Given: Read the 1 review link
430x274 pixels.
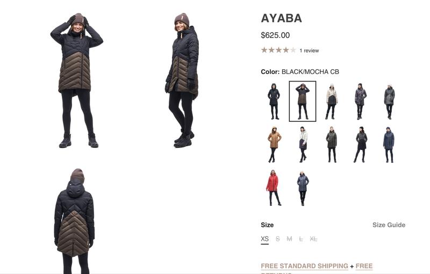Looking at the screenshot, I should (x=309, y=50).
